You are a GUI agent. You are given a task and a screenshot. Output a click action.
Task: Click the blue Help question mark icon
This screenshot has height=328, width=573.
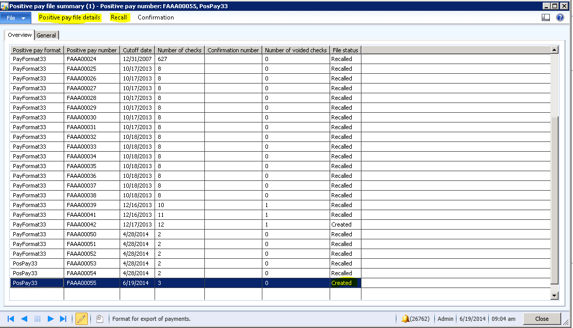560,17
